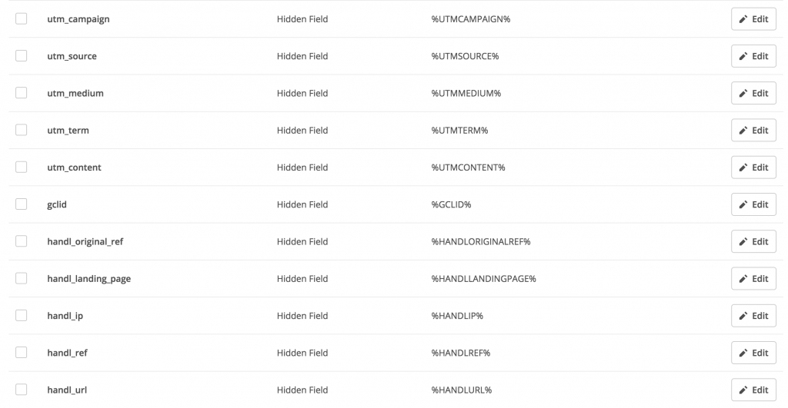Toggle the handl_ref row checkbox
This screenshot has height=408, width=788.
pyautogui.click(x=21, y=352)
